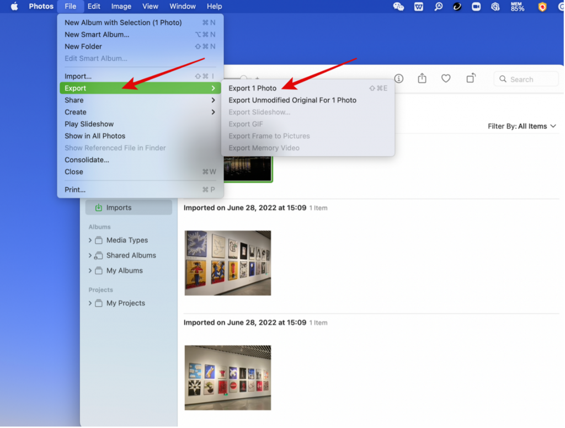565x428 pixels.
Task: Open the Apple menu icon
Action: coord(14,7)
